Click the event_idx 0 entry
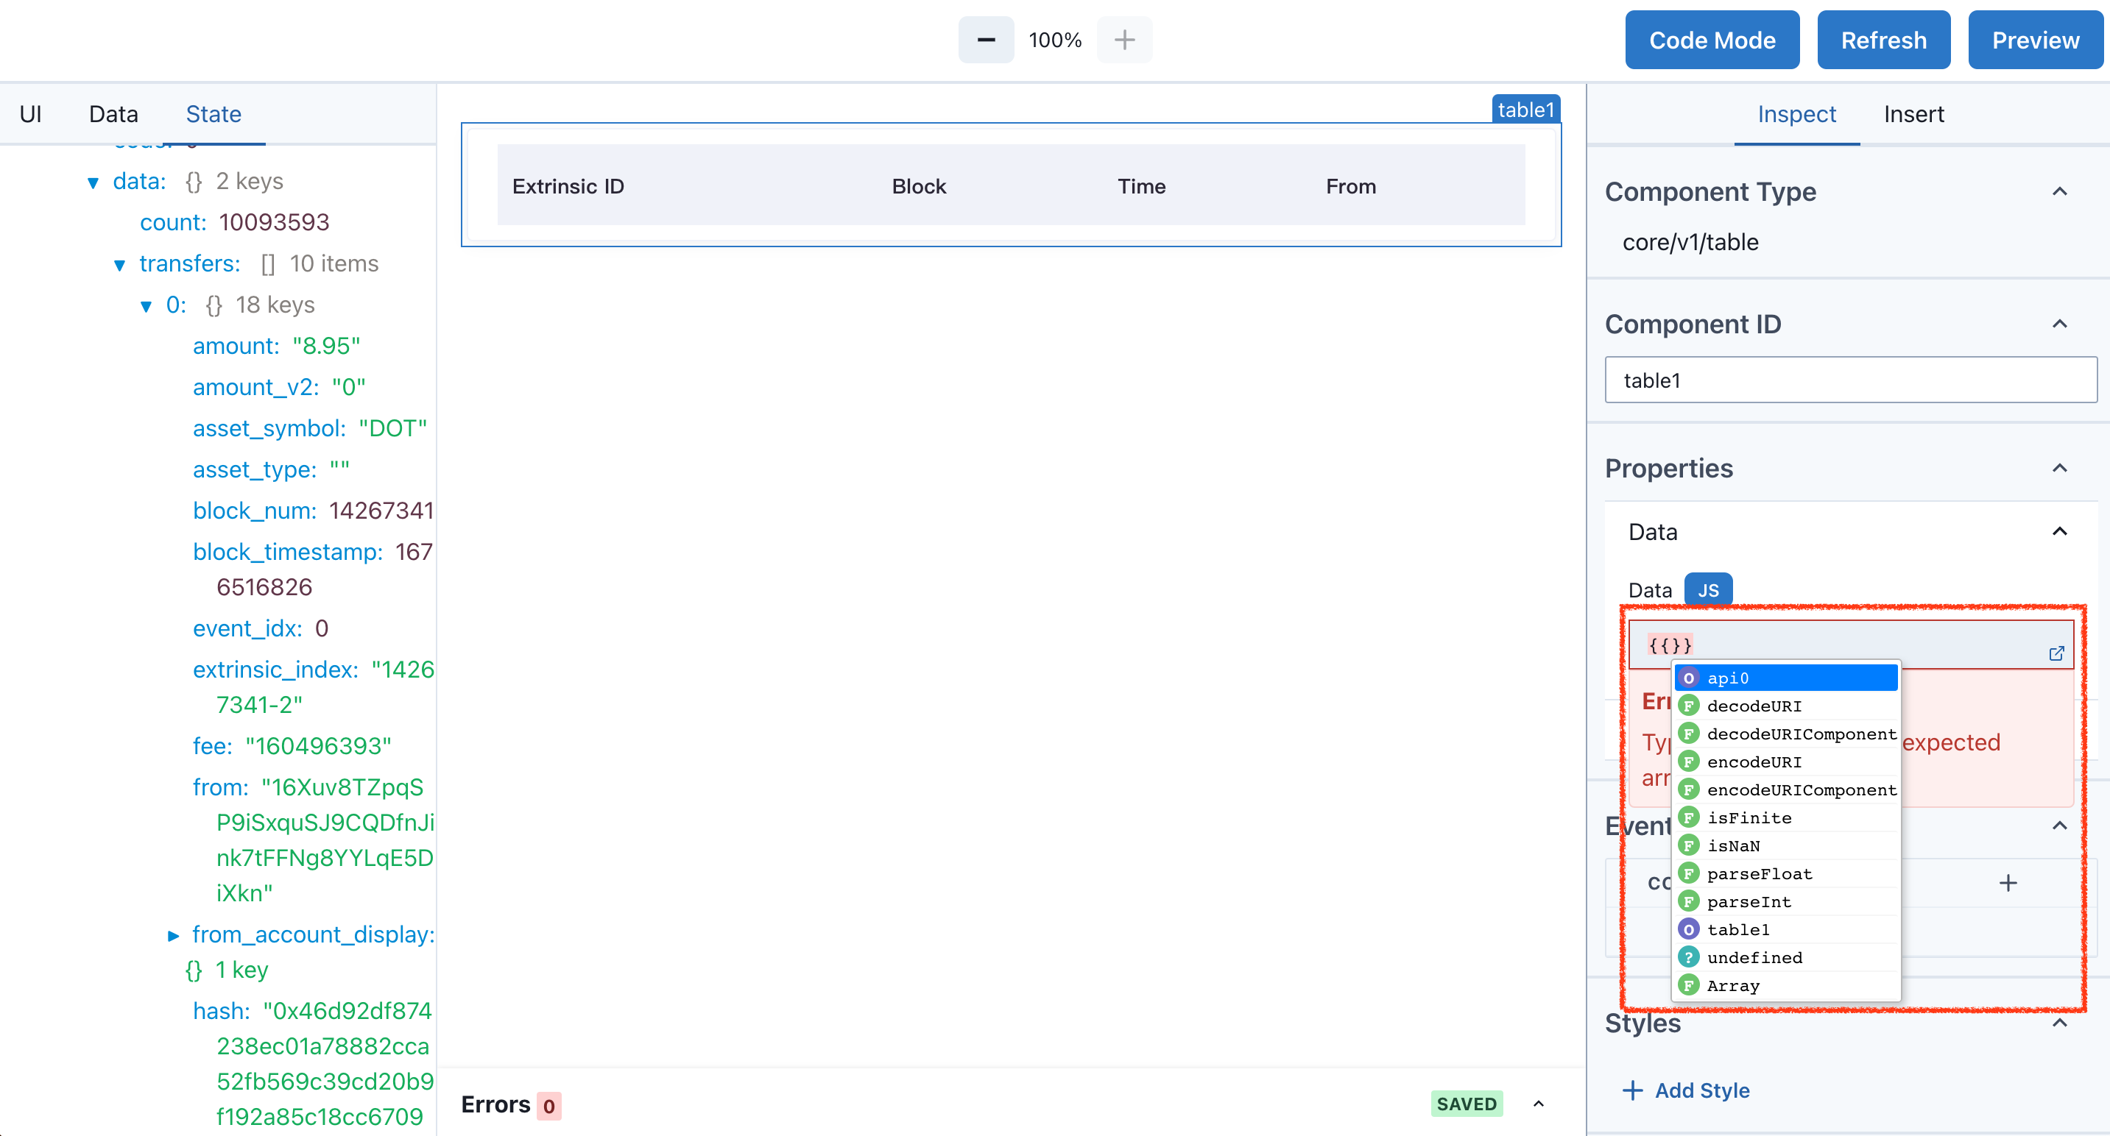The height and width of the screenshot is (1136, 2110). pyautogui.click(x=261, y=628)
